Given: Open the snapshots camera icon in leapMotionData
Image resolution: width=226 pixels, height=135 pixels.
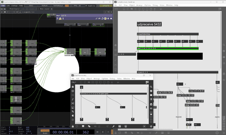Looking at the screenshot, I should tap(151, 104).
